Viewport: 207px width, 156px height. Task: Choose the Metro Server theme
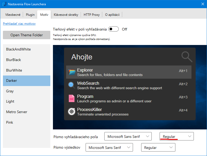27,112
